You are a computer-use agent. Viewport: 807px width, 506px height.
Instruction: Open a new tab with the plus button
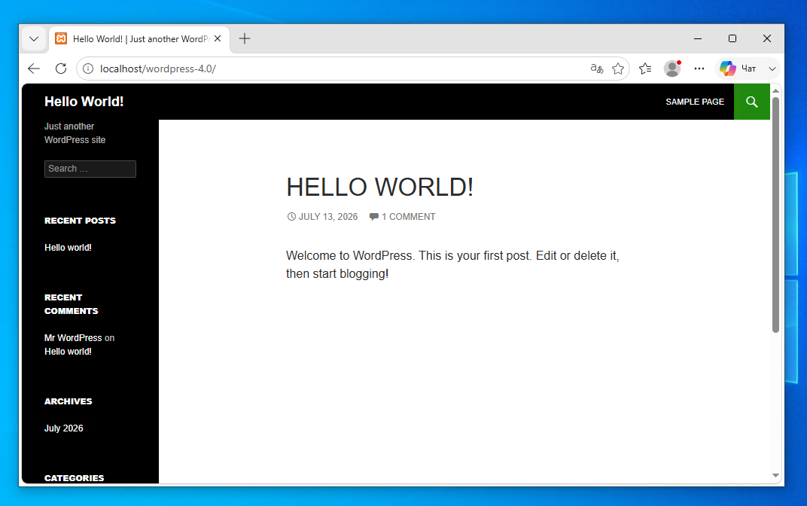click(x=245, y=38)
